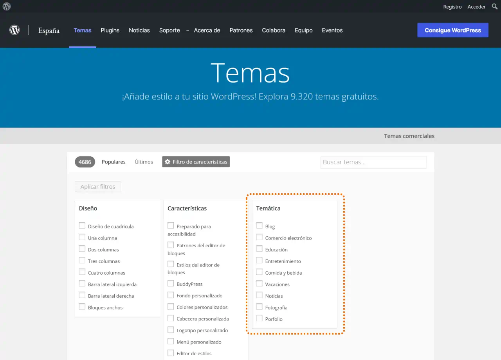Select the Temas menu item
Image resolution: width=501 pixels, height=360 pixels.
click(83, 30)
